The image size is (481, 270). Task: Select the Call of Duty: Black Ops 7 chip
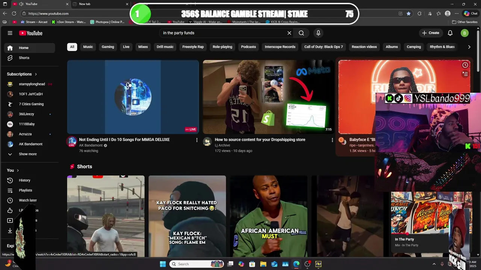(x=324, y=47)
